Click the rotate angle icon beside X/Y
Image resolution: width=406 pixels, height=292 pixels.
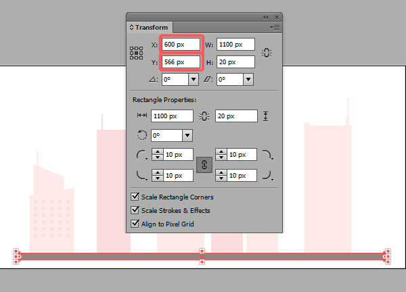point(153,79)
